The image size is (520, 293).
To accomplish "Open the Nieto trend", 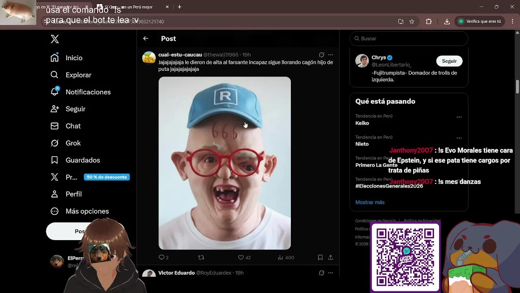I will (362, 144).
